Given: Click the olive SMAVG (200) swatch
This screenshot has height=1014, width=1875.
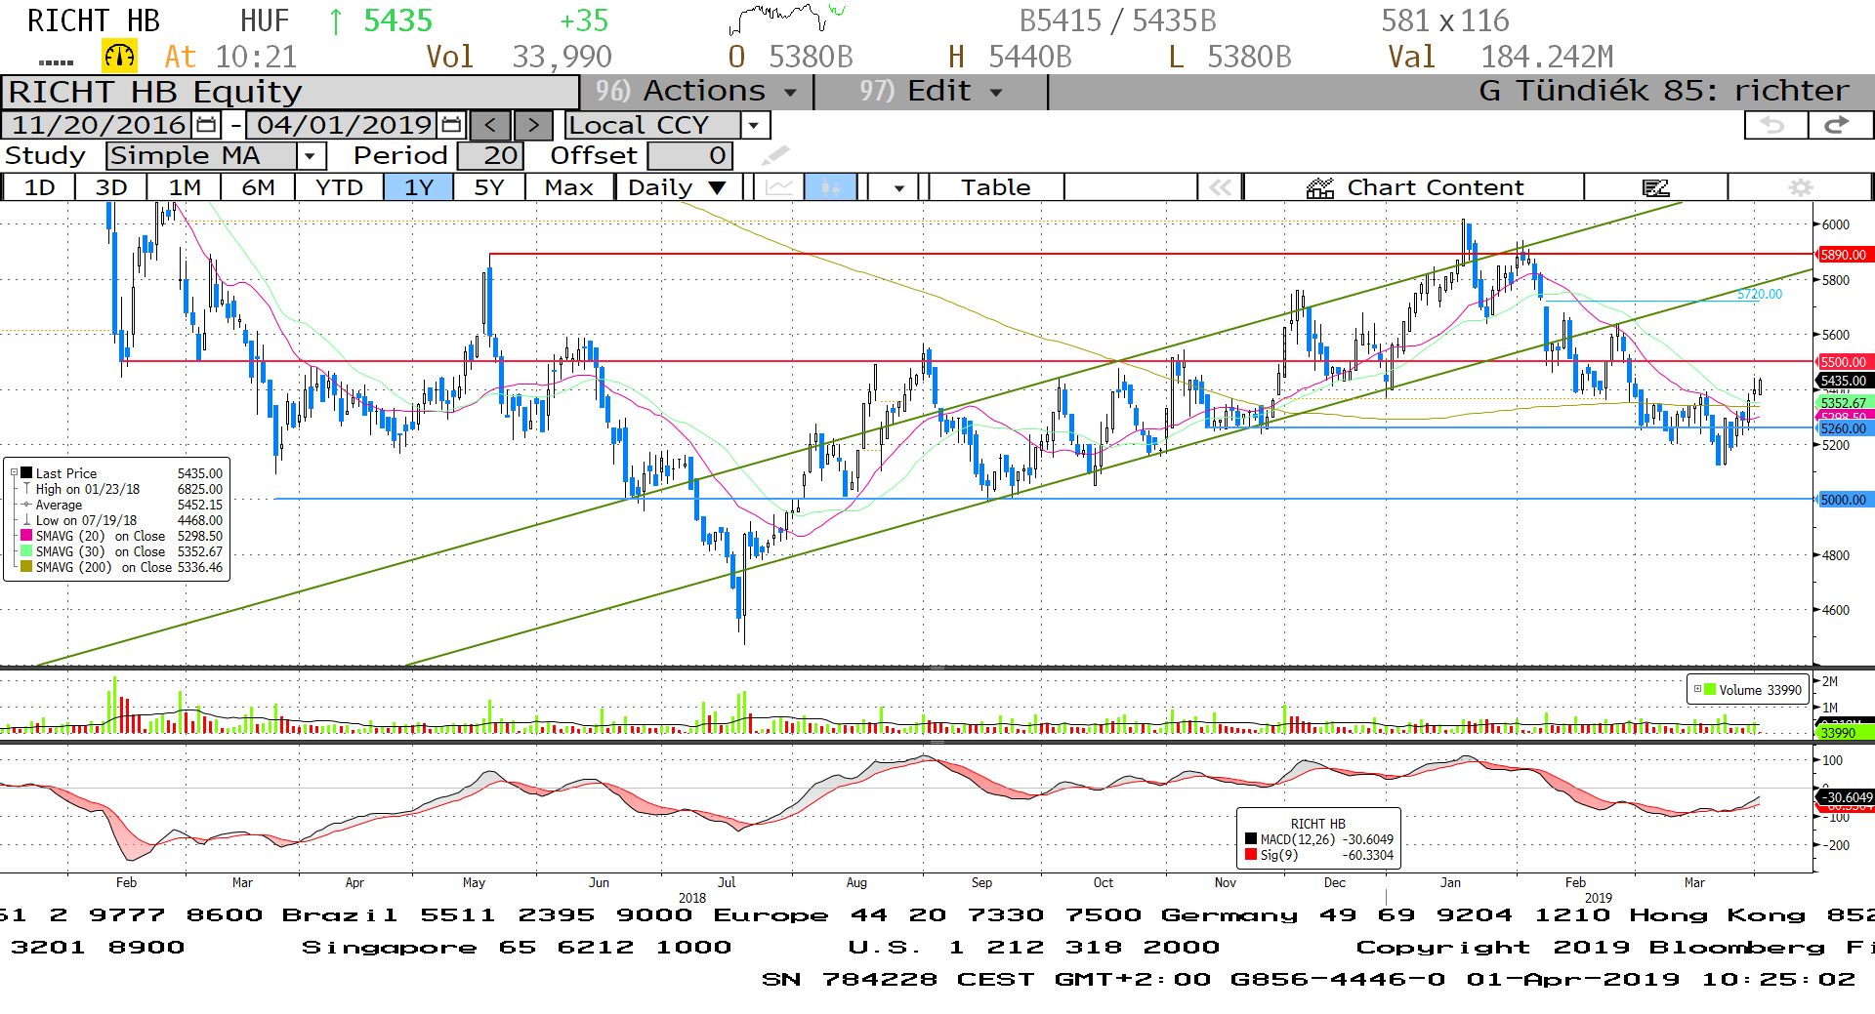Looking at the screenshot, I should coord(26,567).
